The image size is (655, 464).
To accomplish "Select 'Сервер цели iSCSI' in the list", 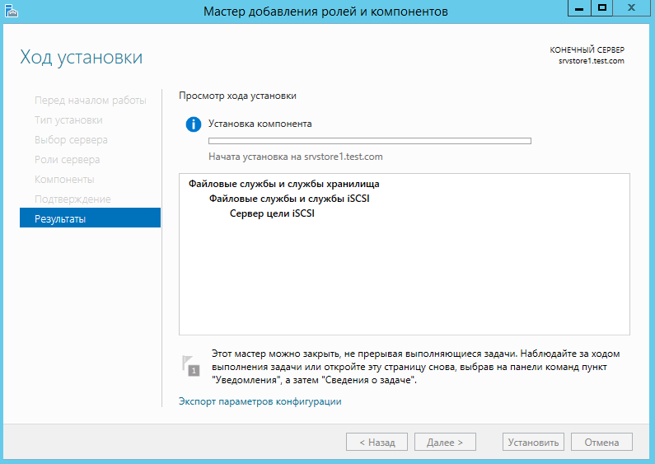I will [x=272, y=214].
